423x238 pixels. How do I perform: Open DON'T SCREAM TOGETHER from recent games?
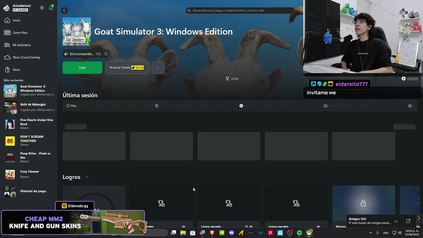(29, 141)
